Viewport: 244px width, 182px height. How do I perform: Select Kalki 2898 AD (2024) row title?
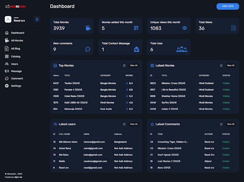pos(76,102)
